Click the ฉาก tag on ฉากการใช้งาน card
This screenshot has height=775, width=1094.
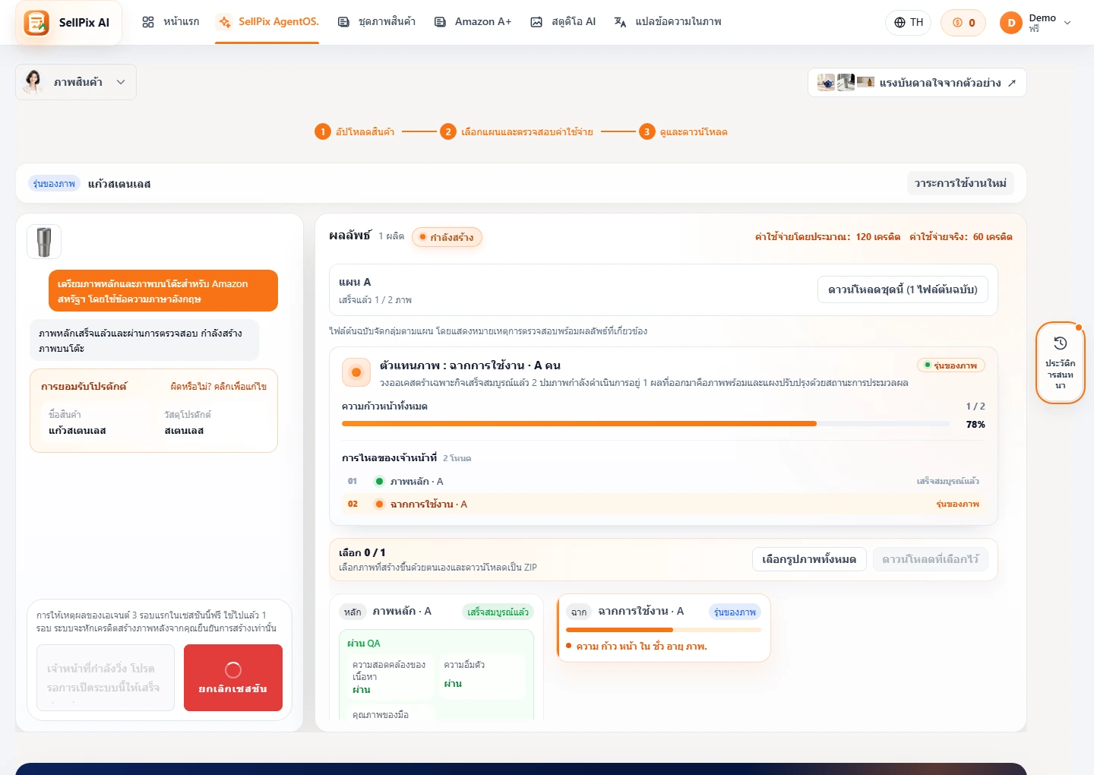(x=579, y=612)
